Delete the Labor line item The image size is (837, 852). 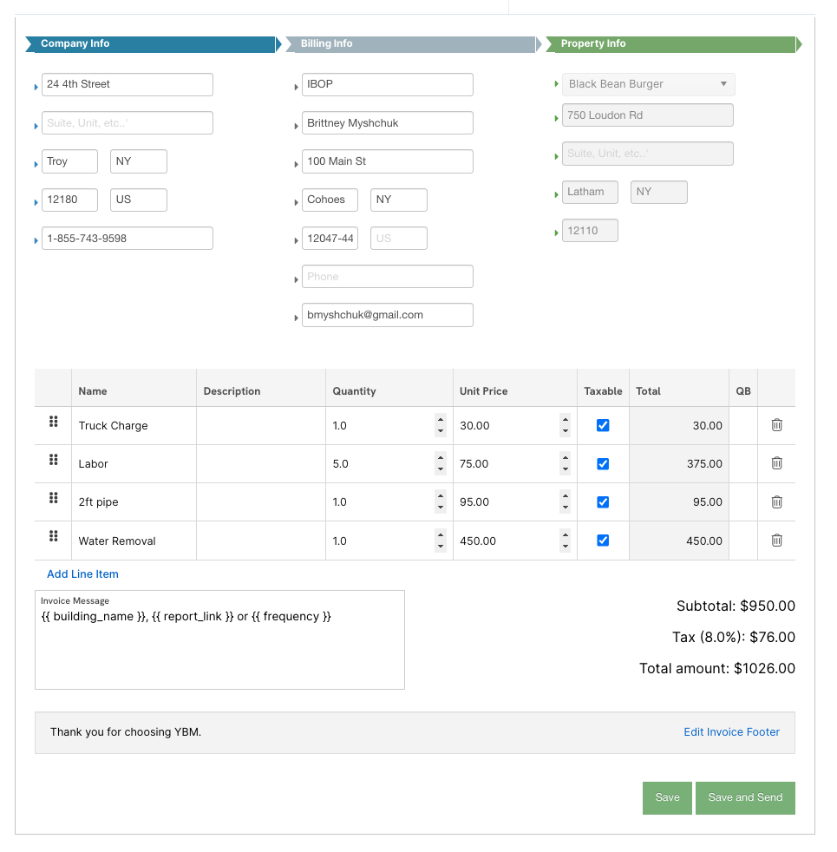pyautogui.click(x=776, y=463)
